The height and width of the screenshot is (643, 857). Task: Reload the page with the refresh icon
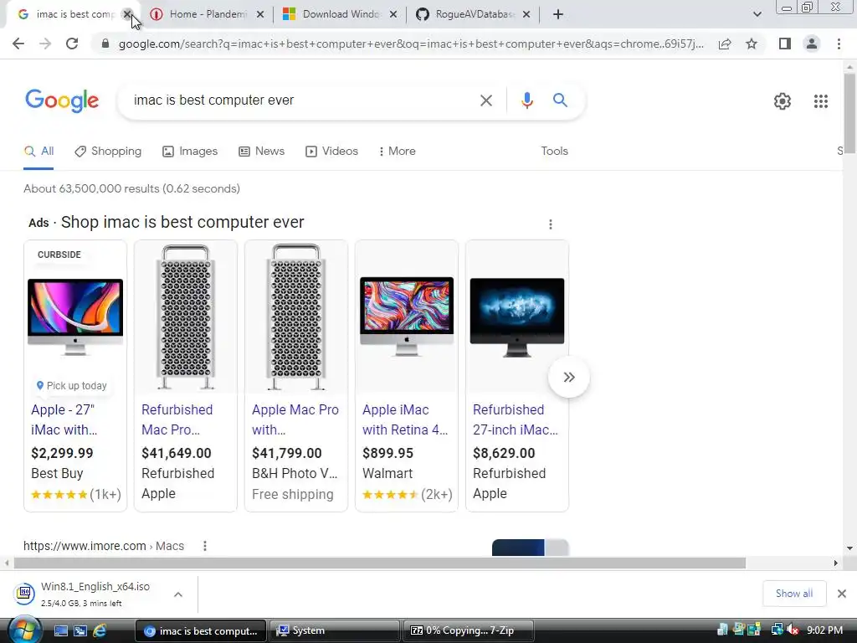(72, 44)
